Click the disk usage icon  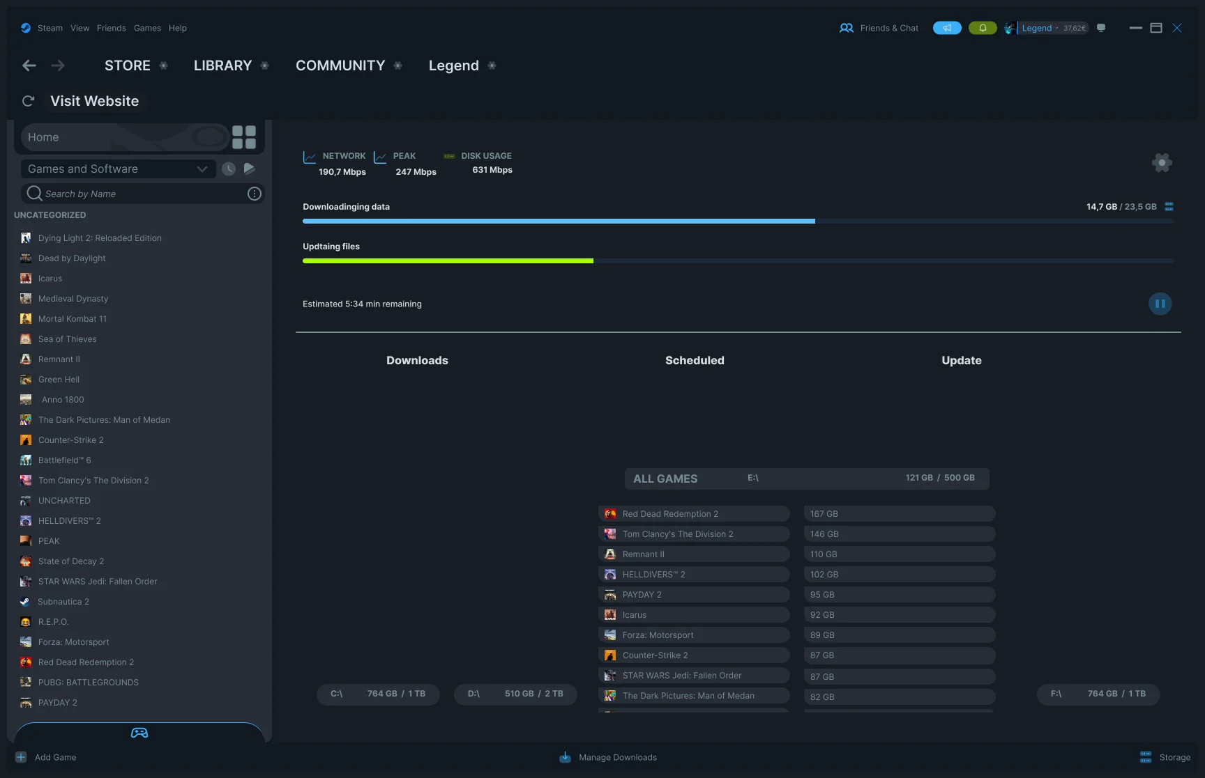[450, 156]
